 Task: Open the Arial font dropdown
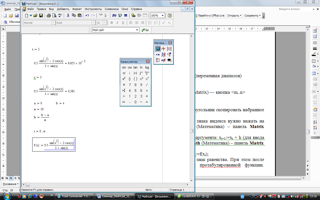93,23
